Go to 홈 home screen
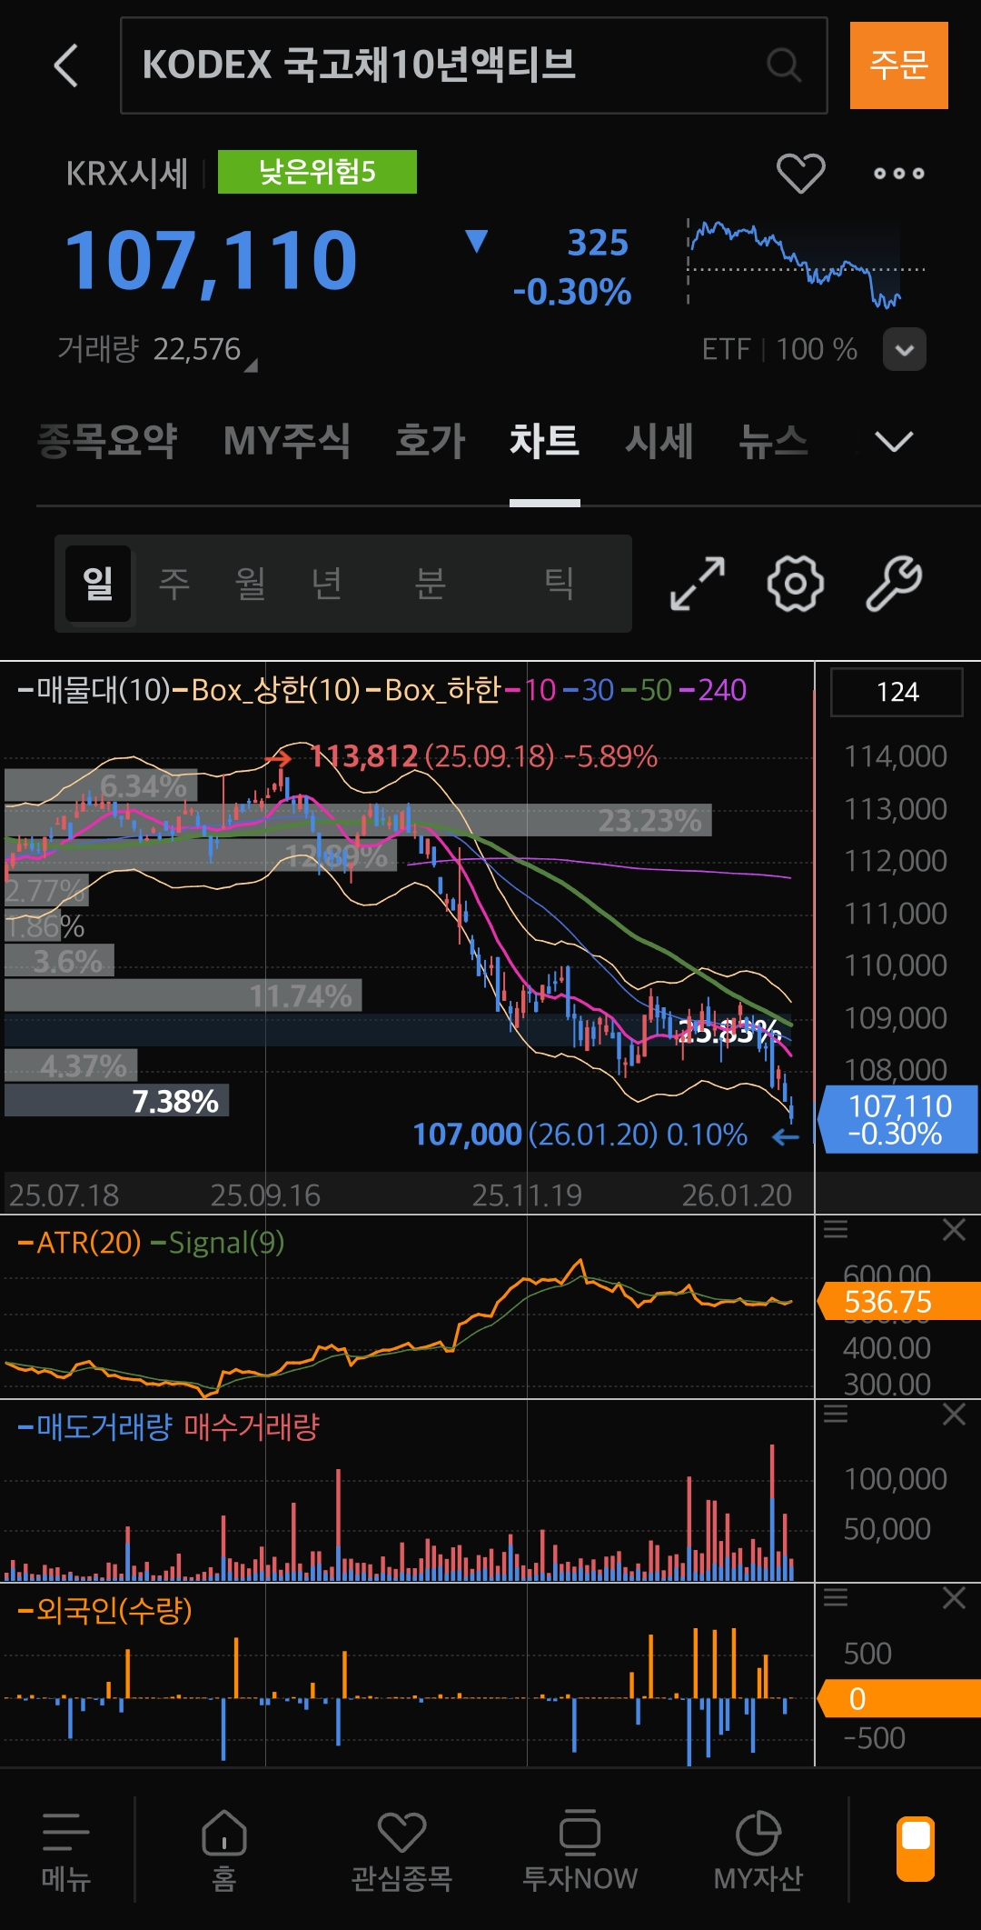This screenshot has height=1930, width=981. 223,1853
